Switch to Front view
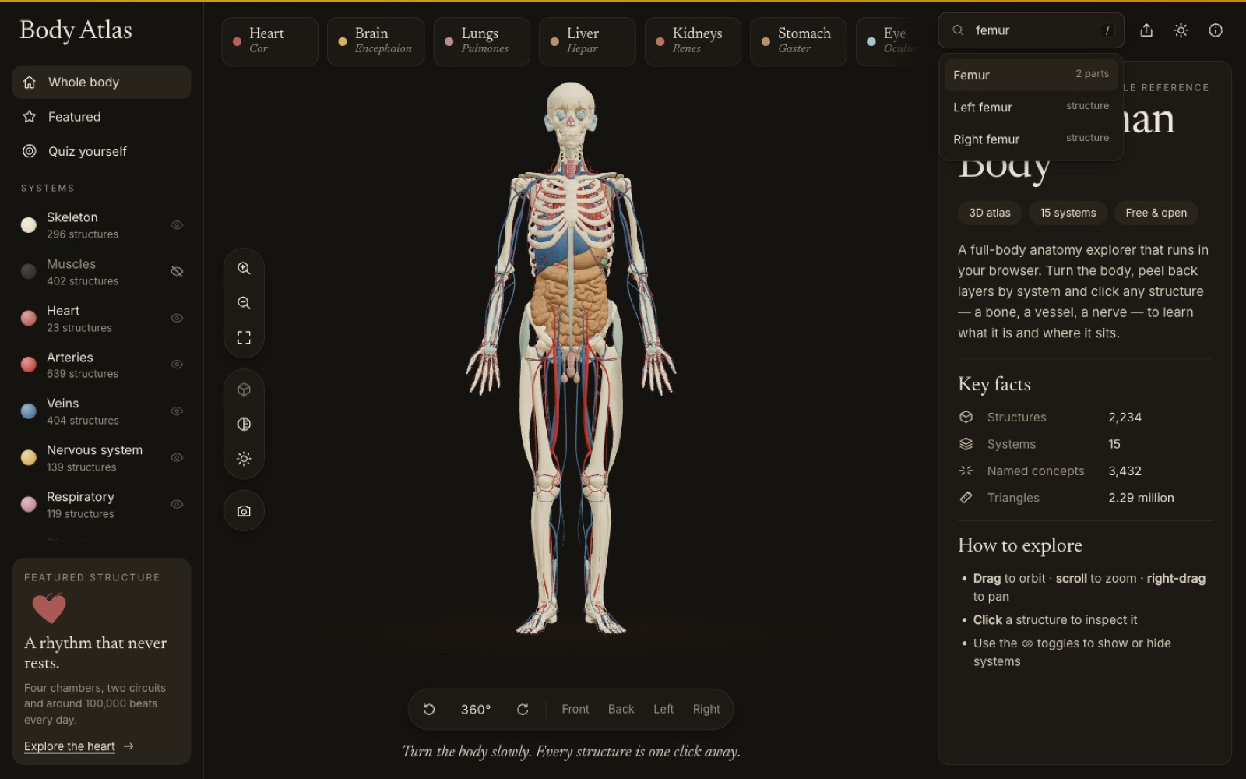The image size is (1246, 779). [x=575, y=709]
